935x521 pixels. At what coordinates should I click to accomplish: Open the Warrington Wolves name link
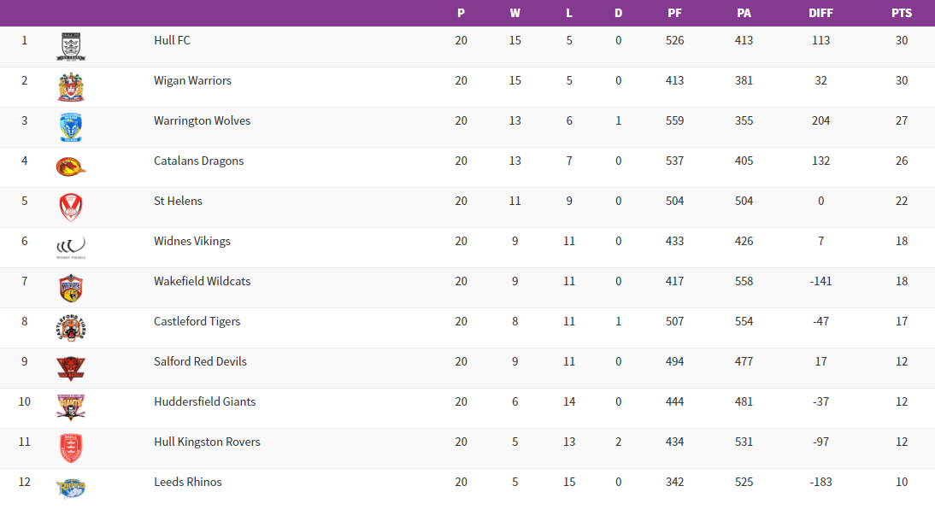(x=203, y=120)
